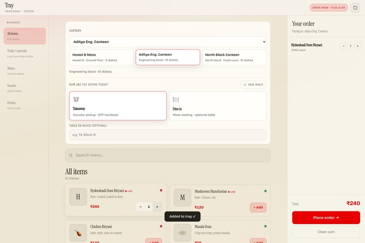The height and width of the screenshot is (243, 365).
Task: Browse Today's specials category
Action: (x=24, y=53)
